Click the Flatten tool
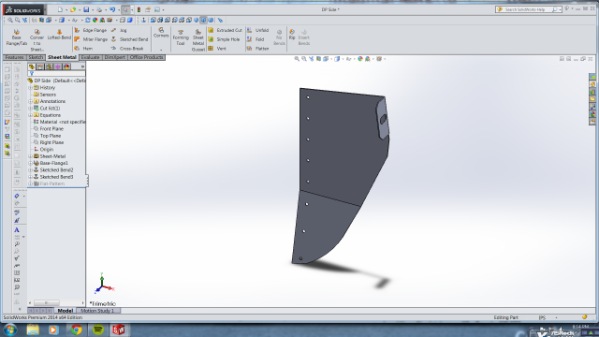 click(x=258, y=49)
